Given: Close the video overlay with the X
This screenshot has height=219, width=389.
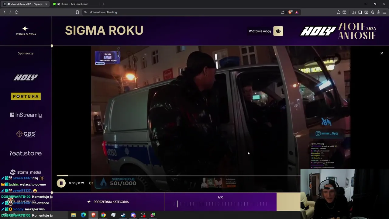Looking at the screenshot, I should point(382,53).
